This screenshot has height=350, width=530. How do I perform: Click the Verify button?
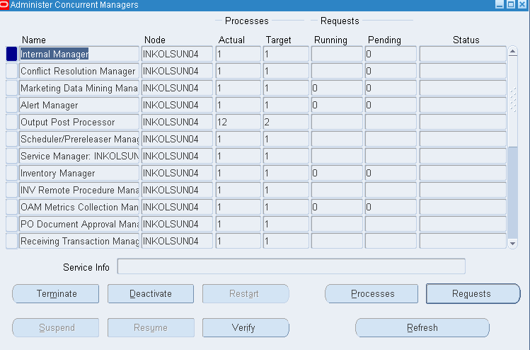coord(246,327)
